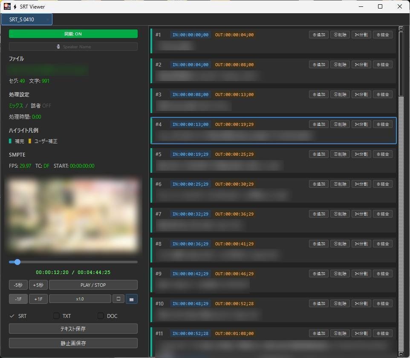Click OUT timecode 00:00:04;00 of #1
Image resolution: width=410 pixels, height=358 pixels.
point(234,35)
